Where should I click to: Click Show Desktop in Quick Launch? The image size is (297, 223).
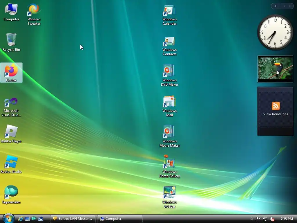tap(27, 219)
